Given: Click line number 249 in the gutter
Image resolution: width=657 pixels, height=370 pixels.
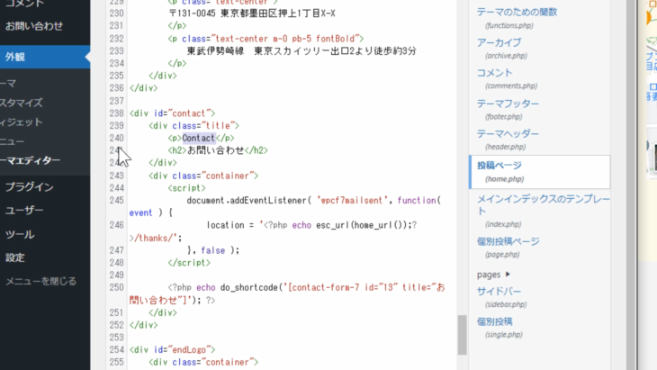Looking at the screenshot, I should pyautogui.click(x=116, y=275).
